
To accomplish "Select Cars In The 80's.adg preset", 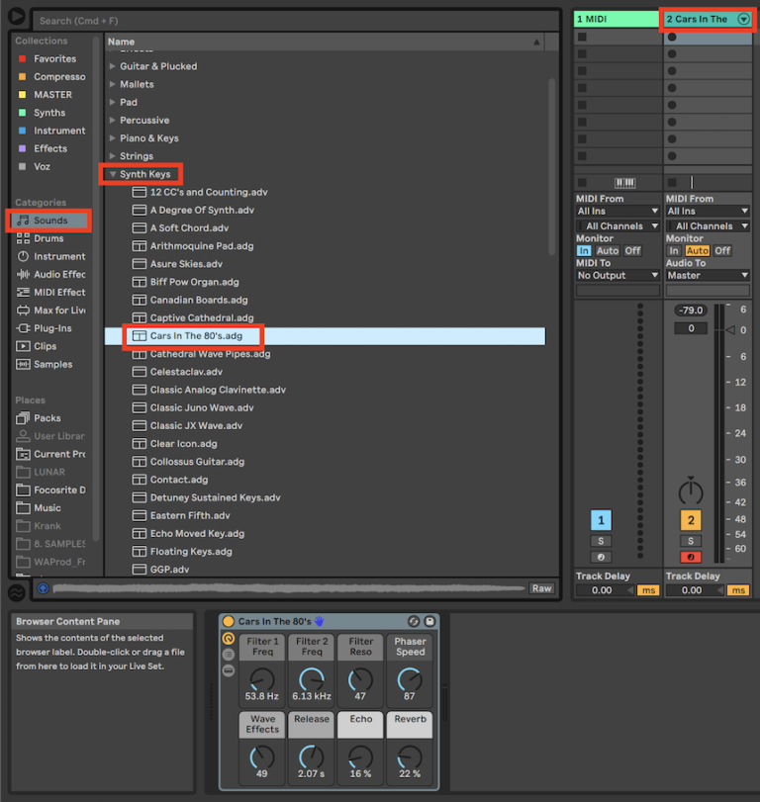I will (x=325, y=336).
